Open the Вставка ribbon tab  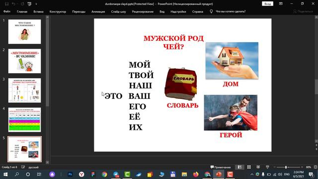point(38,11)
